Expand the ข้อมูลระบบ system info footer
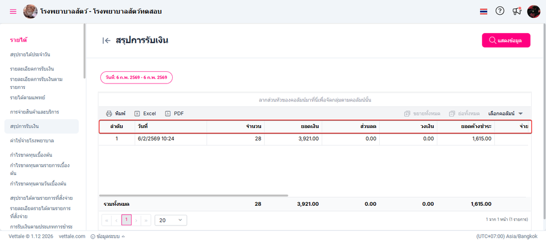Image resolution: width=546 pixels, height=242 pixels. click(107, 236)
